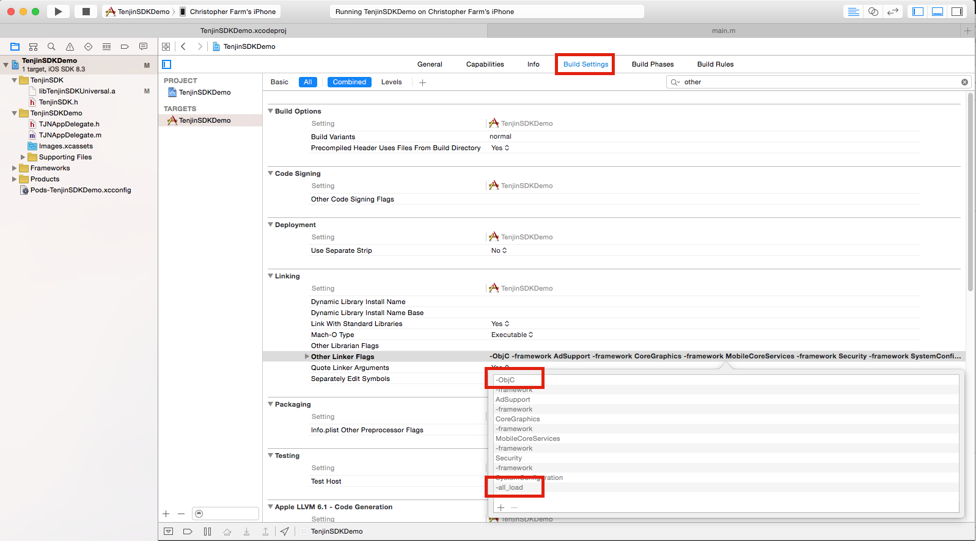976x541 pixels.
Task: Expand the Products group
Action: point(15,179)
